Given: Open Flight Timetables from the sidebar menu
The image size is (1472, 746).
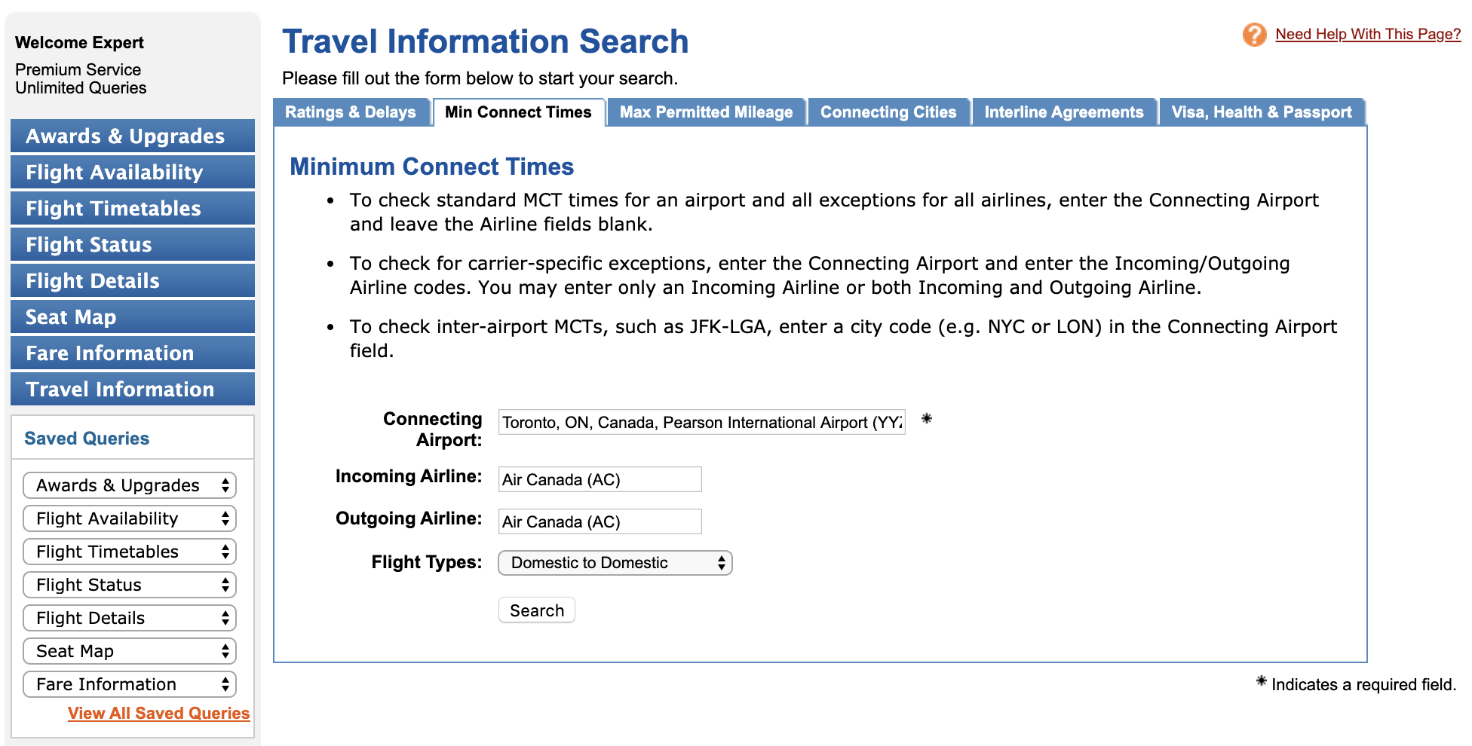Looking at the screenshot, I should [x=133, y=208].
